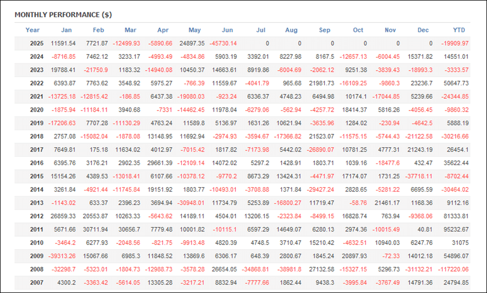Click the 2025 YTD value -19909.97
The width and height of the screenshot is (487, 293).
[x=455, y=43]
